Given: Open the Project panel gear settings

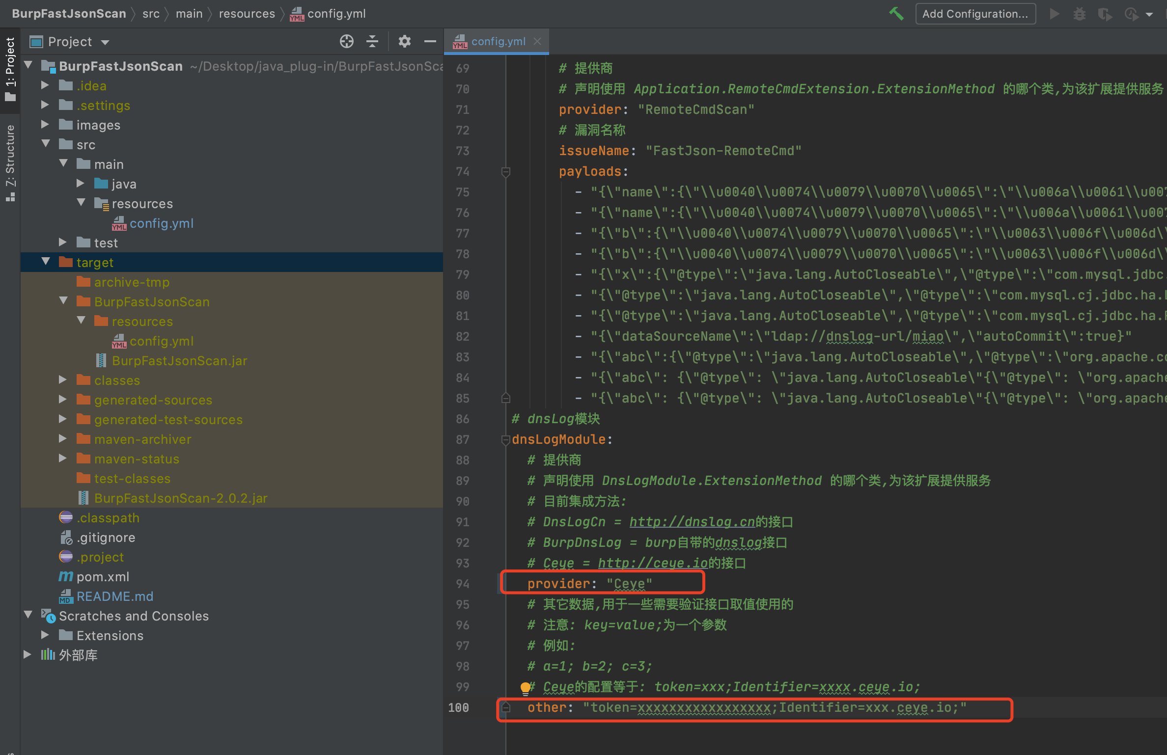Looking at the screenshot, I should 404,42.
